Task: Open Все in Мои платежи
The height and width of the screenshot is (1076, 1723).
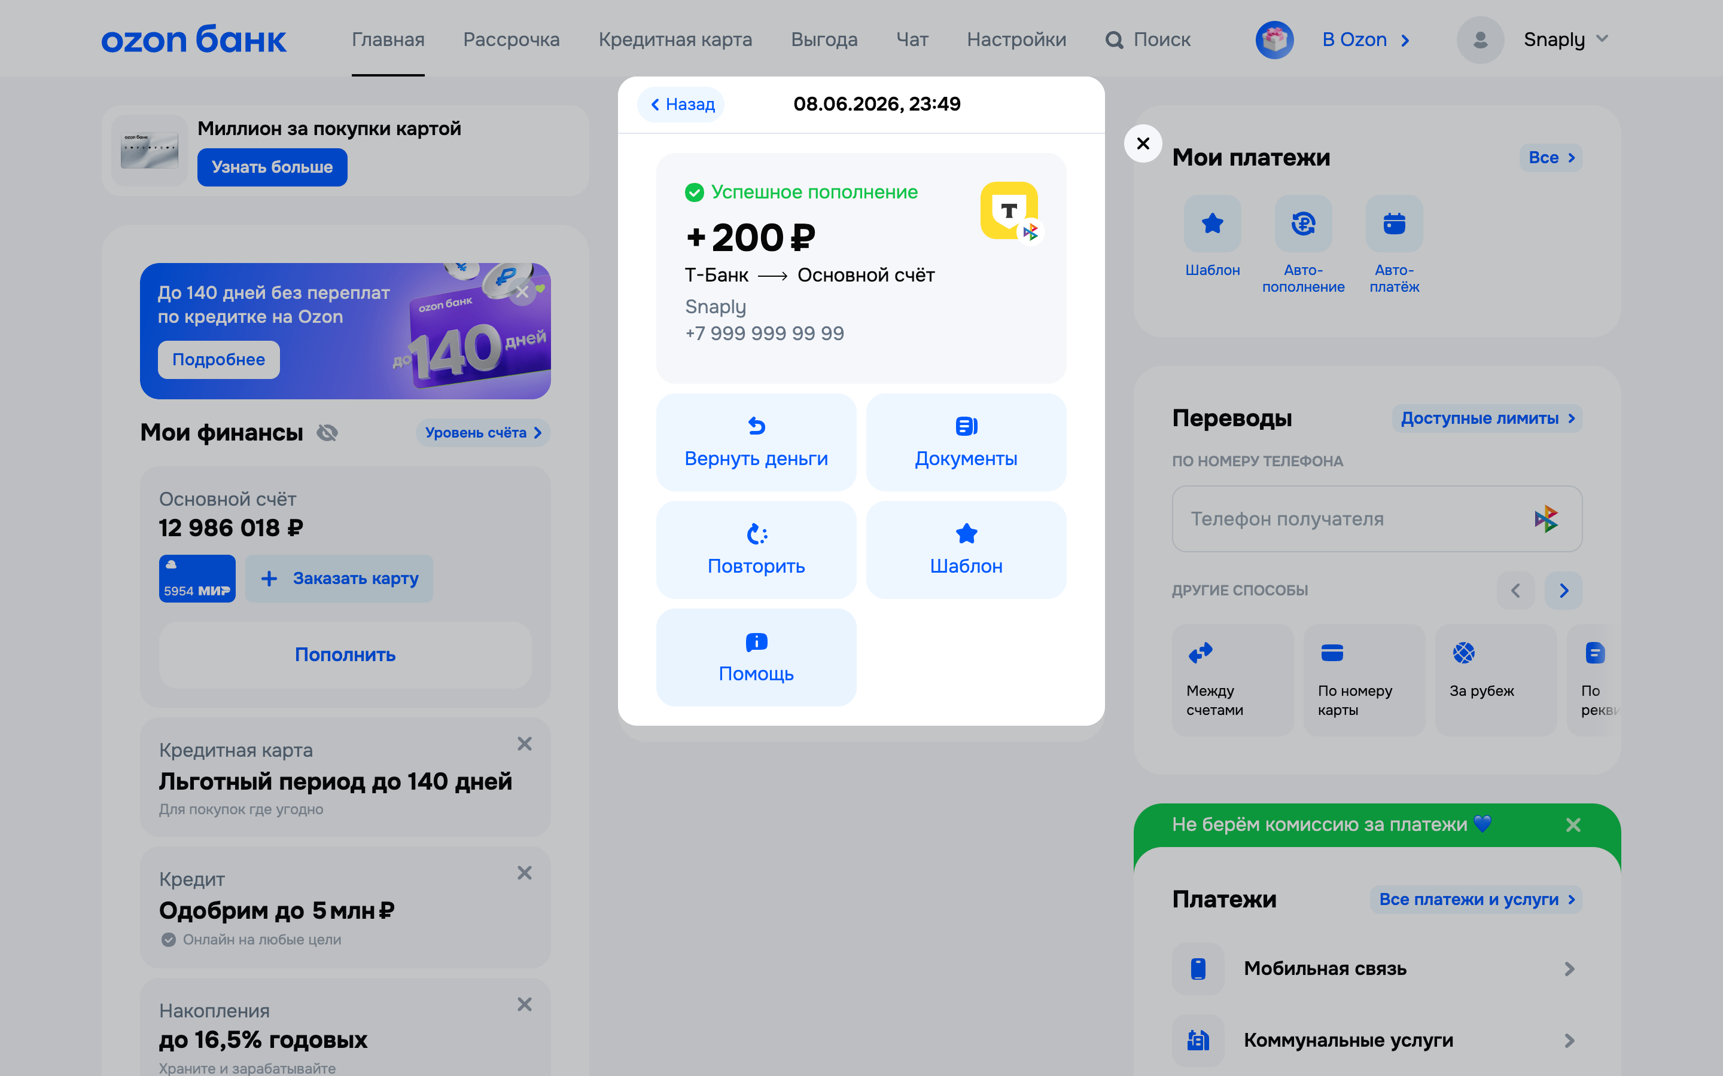Action: (x=1551, y=158)
